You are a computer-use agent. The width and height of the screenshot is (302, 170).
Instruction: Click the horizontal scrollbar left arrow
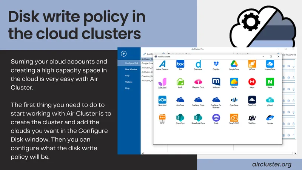142,153
